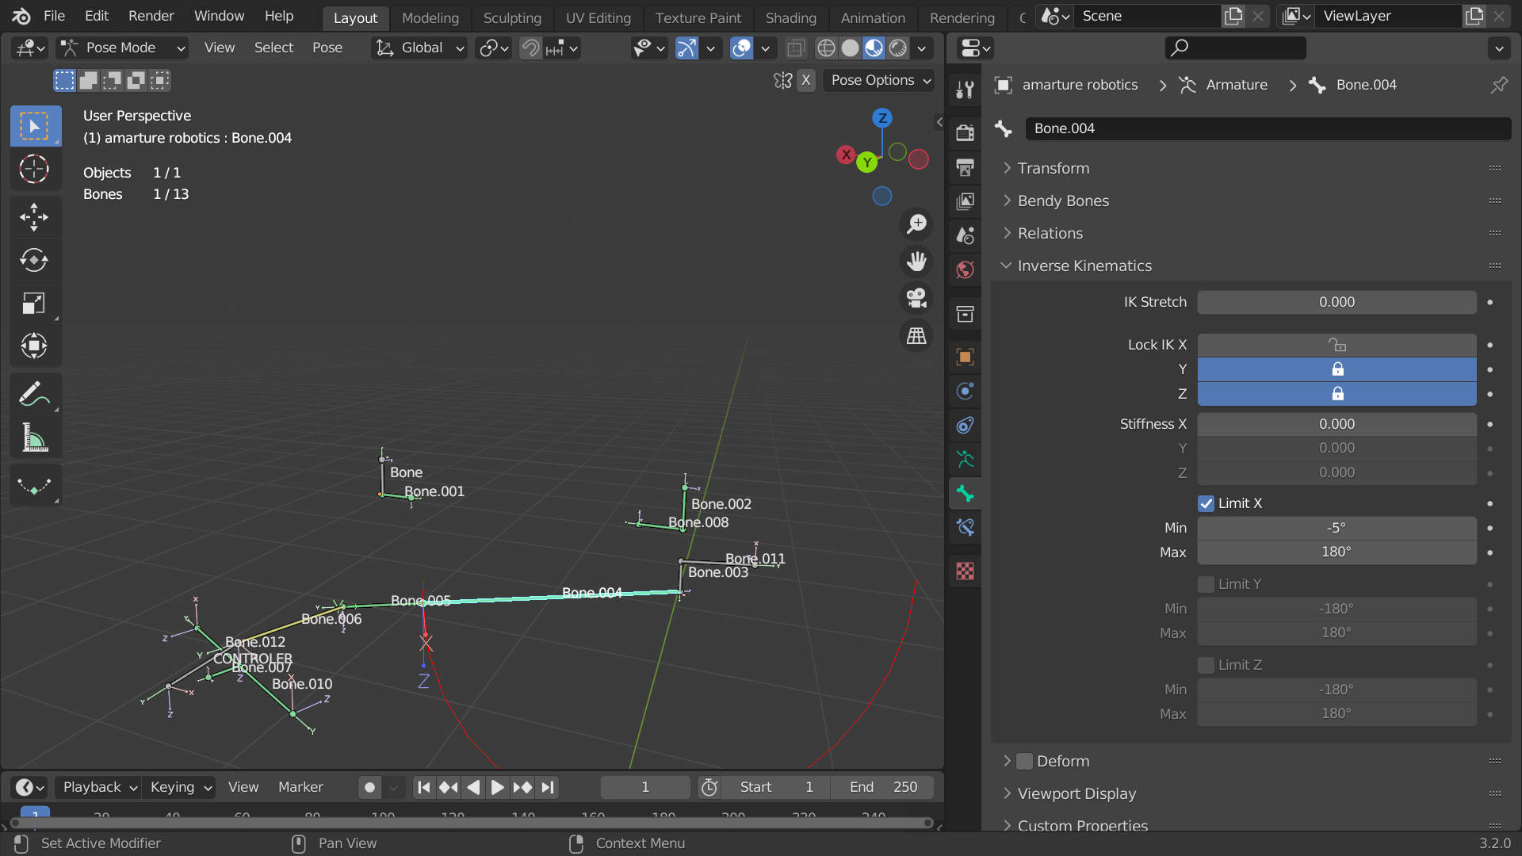Select the Measure tool
This screenshot has width=1522, height=856.
34,437
